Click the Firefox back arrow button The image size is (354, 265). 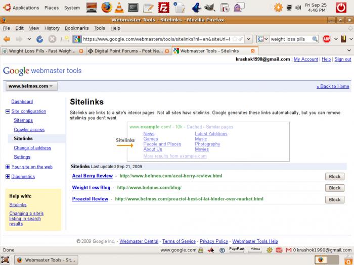(x=7, y=39)
